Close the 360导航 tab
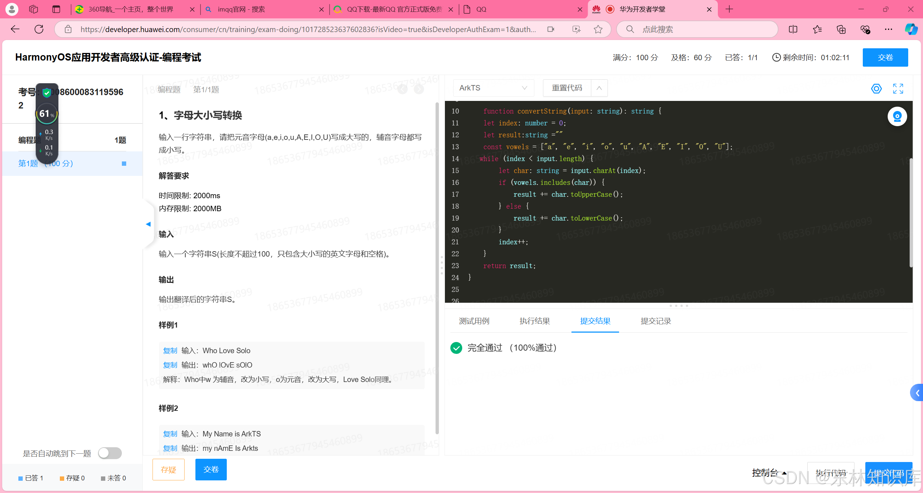The image size is (923, 493). (192, 10)
